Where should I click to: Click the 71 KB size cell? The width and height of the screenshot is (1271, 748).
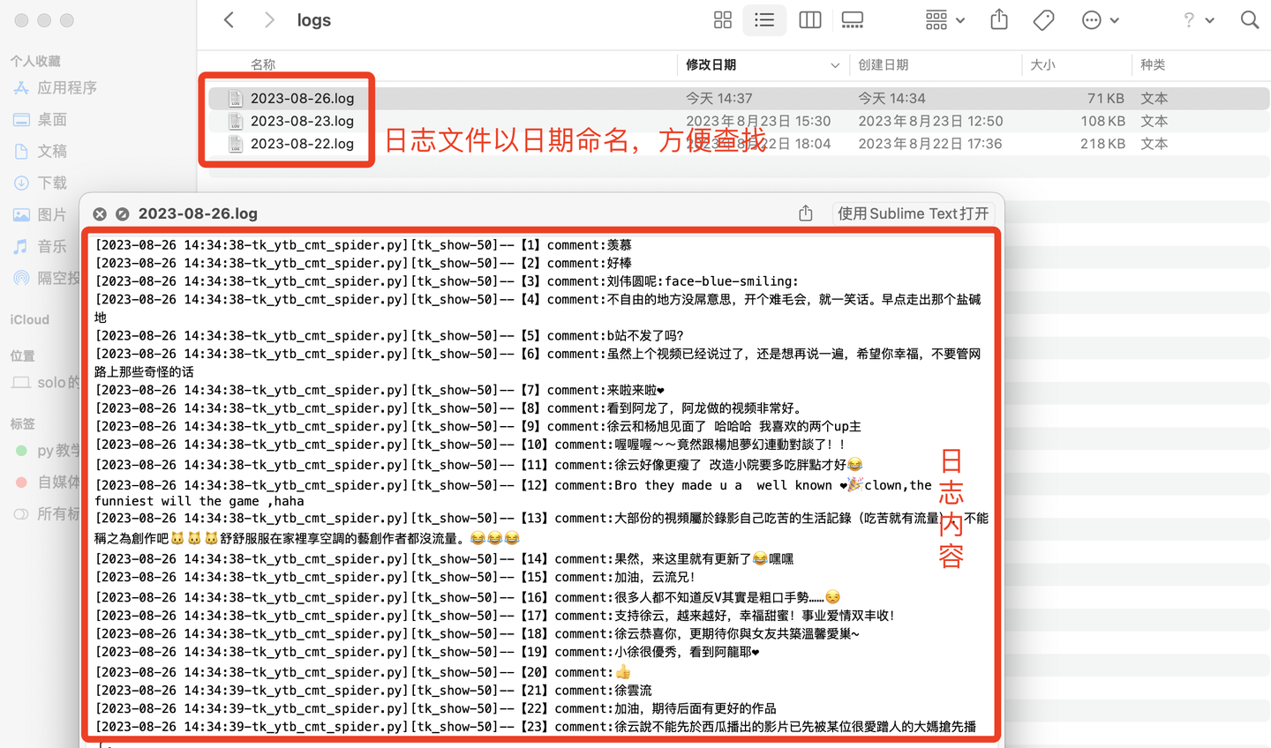1105,98
